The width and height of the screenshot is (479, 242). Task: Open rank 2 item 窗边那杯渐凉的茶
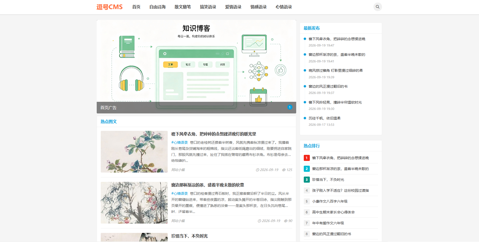(340, 169)
